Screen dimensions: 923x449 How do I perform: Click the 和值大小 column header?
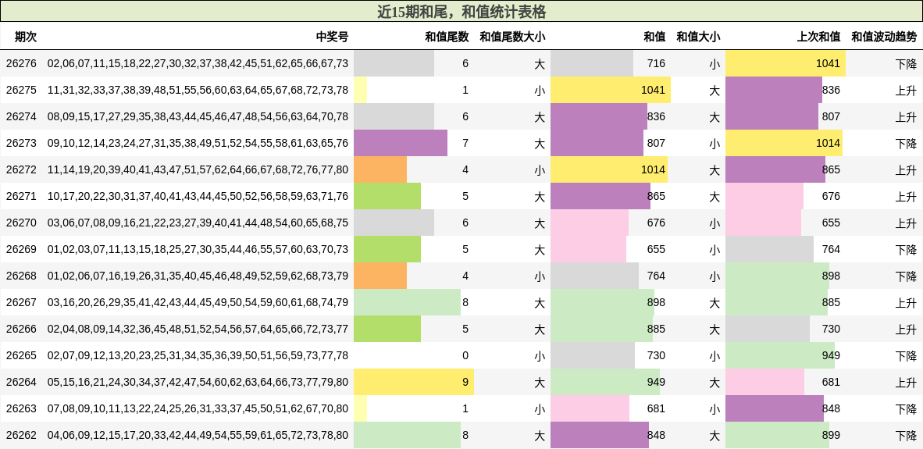[698, 37]
